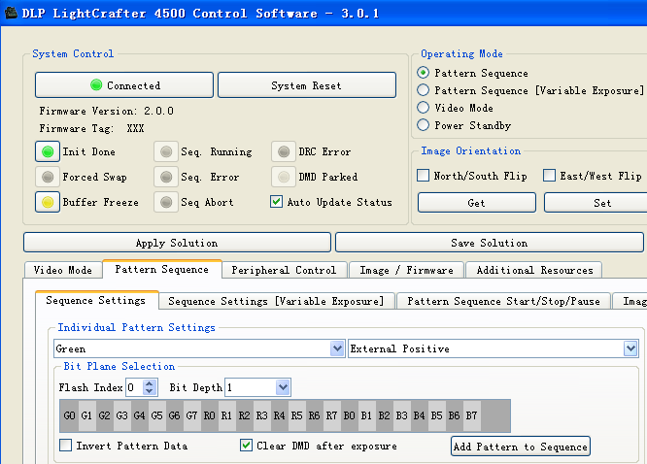
Task: Increase Flash Index with up arrow
Action: coord(150,383)
